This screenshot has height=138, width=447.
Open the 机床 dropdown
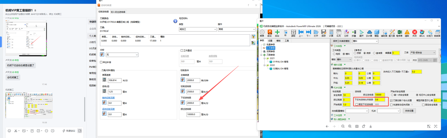[x=389, y=111]
